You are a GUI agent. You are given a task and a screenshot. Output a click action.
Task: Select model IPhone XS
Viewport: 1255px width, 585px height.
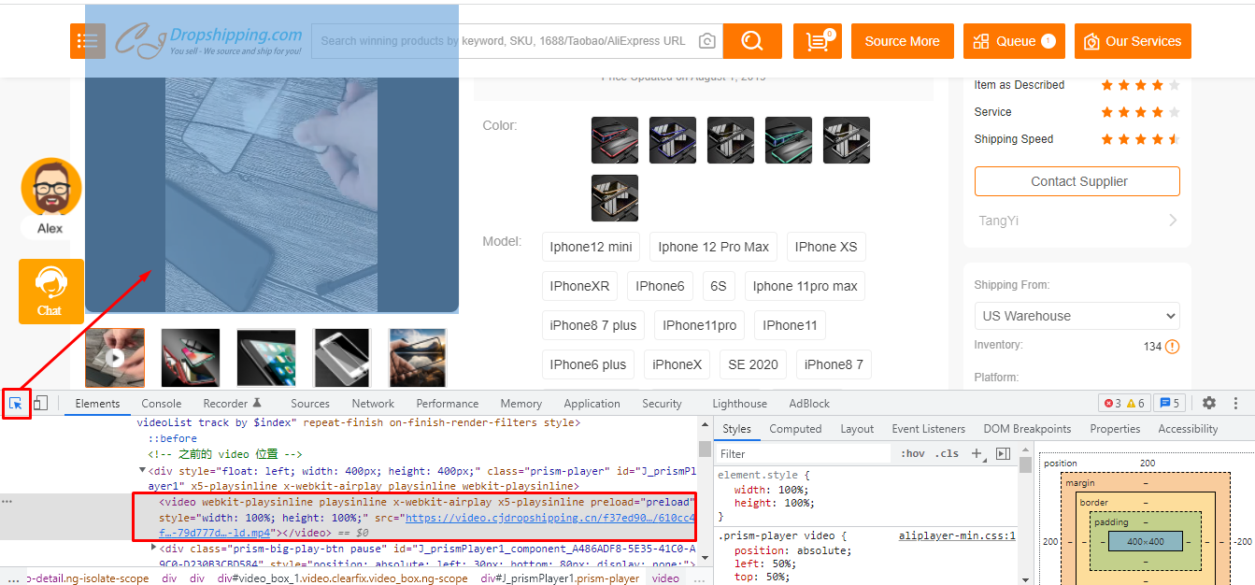point(826,247)
